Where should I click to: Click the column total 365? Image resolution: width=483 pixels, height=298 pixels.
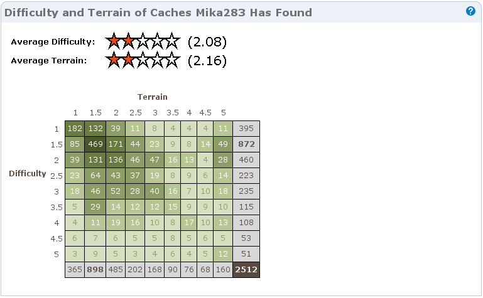click(x=75, y=270)
